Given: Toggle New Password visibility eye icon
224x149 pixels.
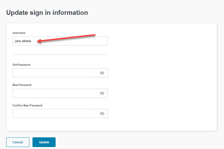Looking at the screenshot, I should (102, 93).
